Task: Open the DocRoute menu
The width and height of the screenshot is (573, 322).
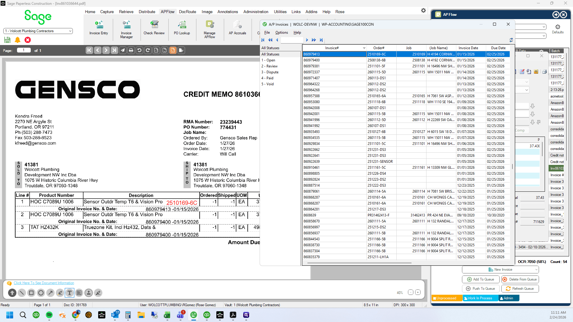Action: (187, 12)
